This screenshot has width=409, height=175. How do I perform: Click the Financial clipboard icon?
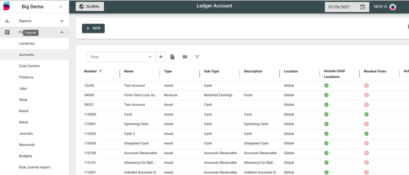pyautogui.click(x=7, y=32)
